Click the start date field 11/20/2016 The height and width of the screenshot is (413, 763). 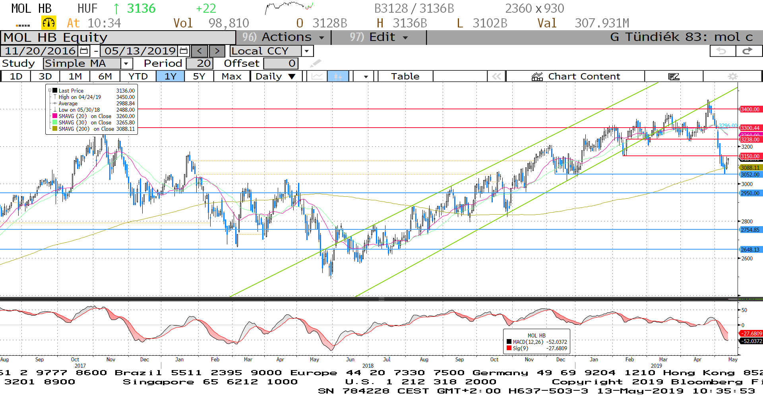pyautogui.click(x=40, y=51)
